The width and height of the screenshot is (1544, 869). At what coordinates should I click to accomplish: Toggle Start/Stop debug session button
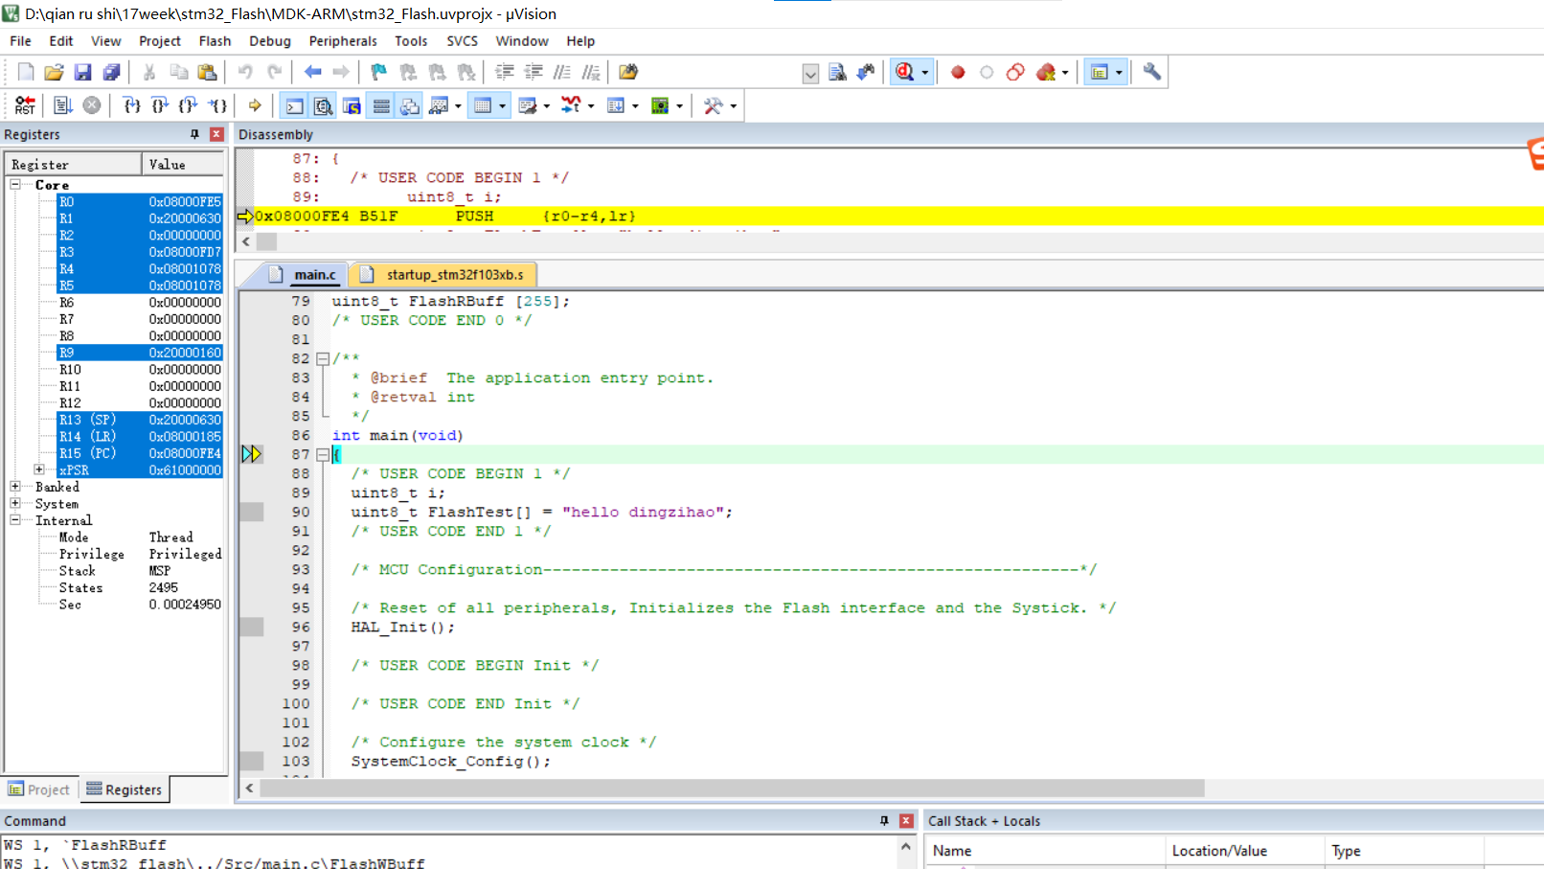click(904, 72)
